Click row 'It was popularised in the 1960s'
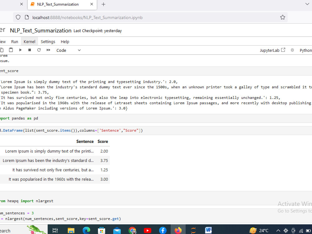Screen dimensions: 312x234 pos(55,179)
